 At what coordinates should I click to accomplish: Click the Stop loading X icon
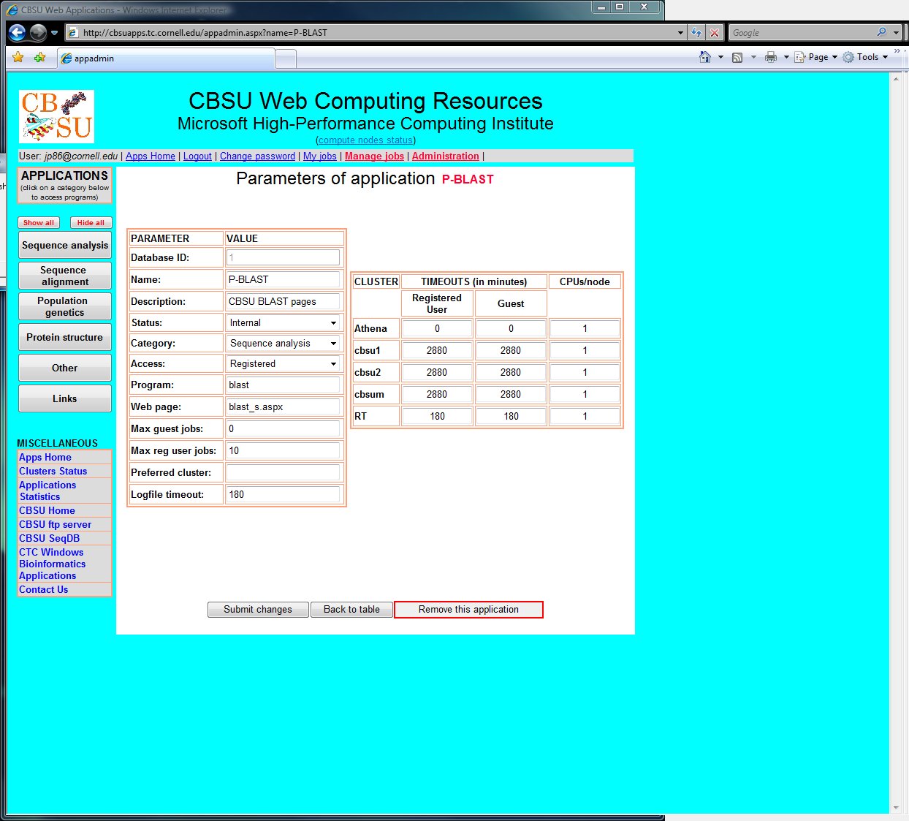(715, 33)
